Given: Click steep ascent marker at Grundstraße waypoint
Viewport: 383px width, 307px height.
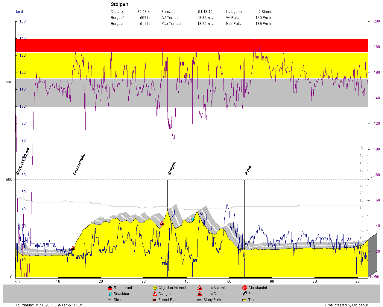Looking at the screenshot, I should click(73, 248).
